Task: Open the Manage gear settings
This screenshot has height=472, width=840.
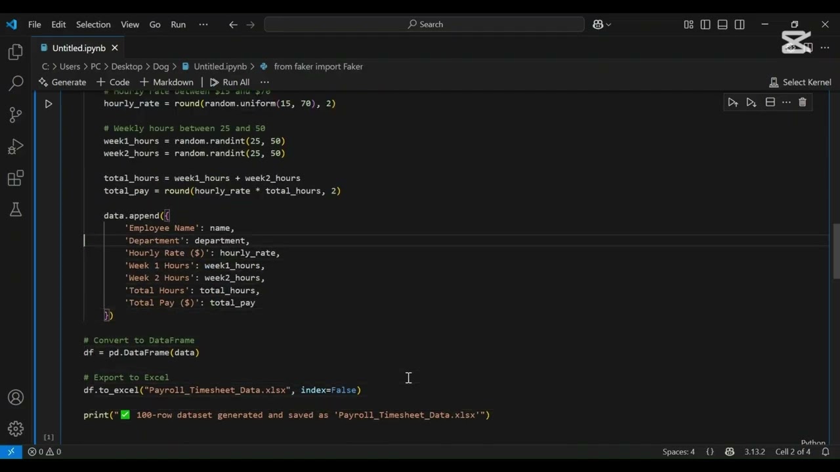Action: pyautogui.click(x=16, y=429)
